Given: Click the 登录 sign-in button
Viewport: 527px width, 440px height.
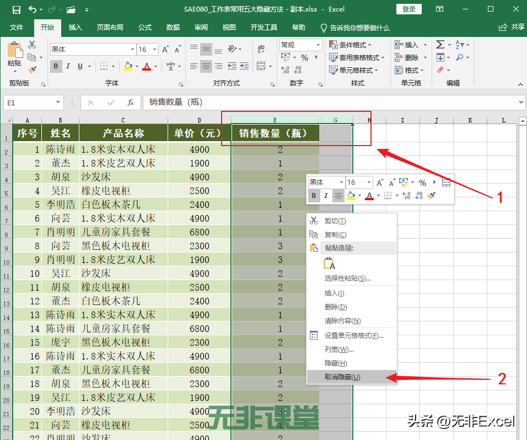Looking at the screenshot, I should (408, 9).
